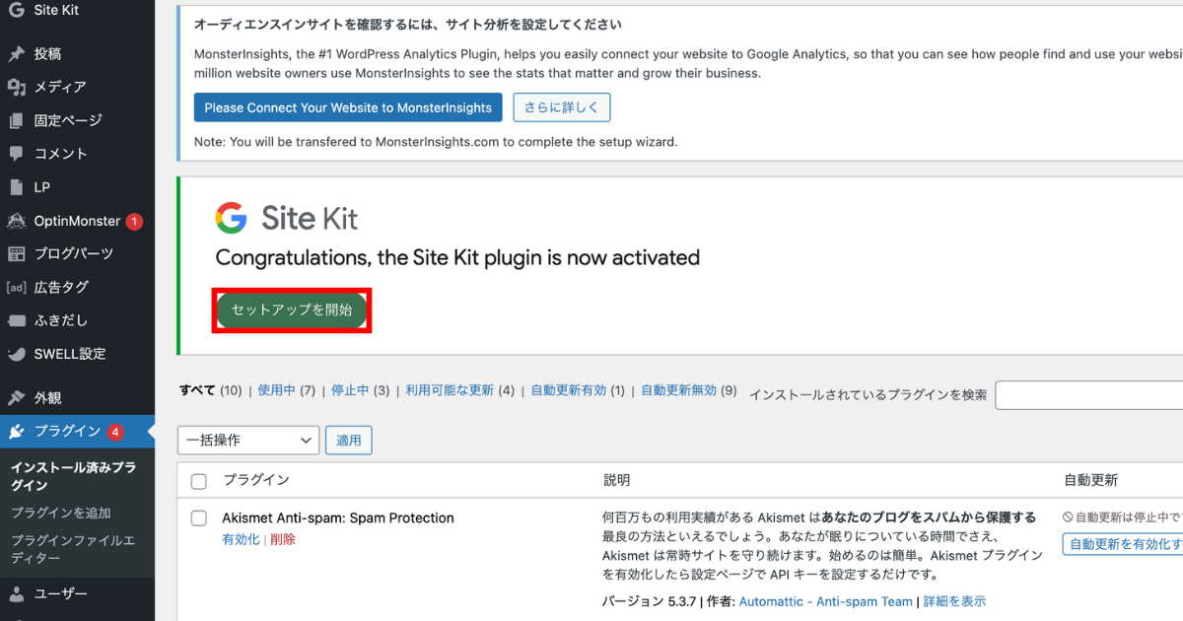Click the plugin update count badge
This screenshot has height=621, width=1183.
click(115, 432)
